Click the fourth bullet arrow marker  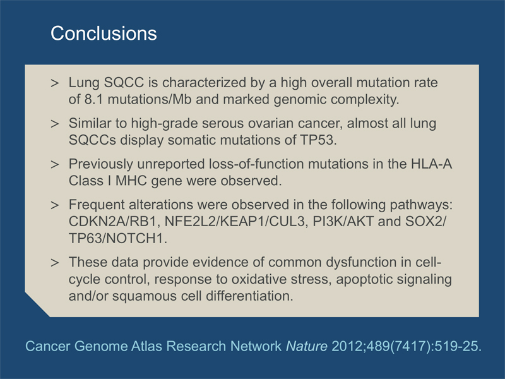coord(55,205)
